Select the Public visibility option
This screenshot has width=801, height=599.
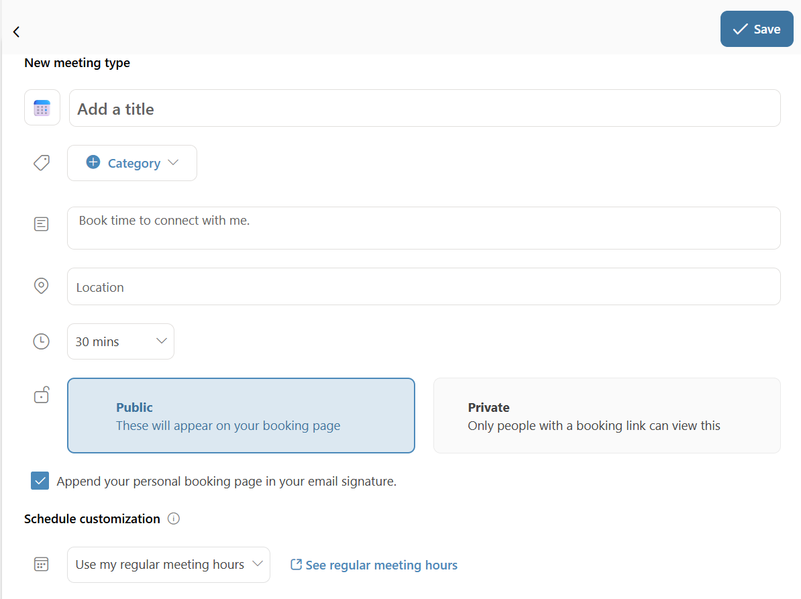pos(241,416)
